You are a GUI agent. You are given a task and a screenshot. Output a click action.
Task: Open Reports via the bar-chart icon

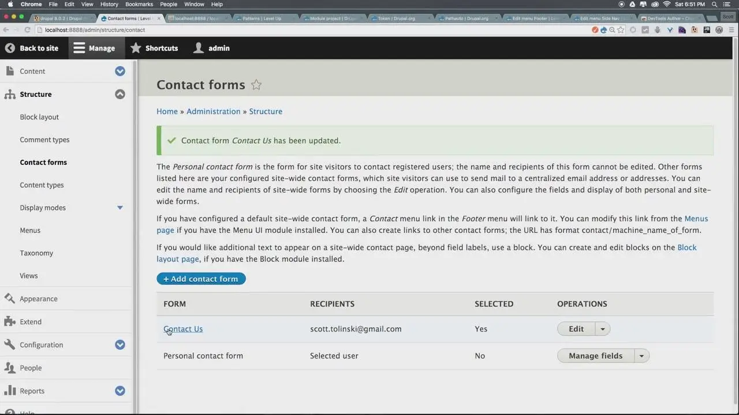[9, 391]
